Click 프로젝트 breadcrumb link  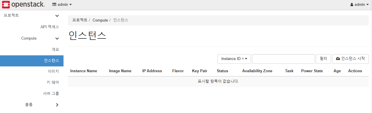click(80, 20)
